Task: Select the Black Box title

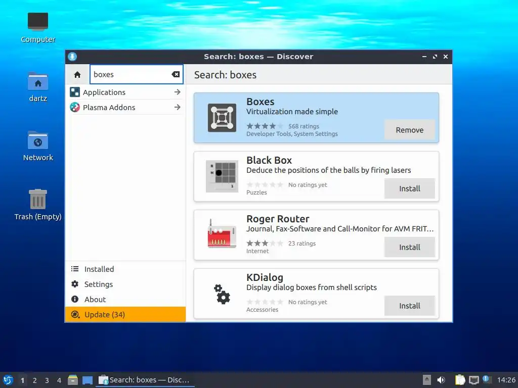Action: [269, 160]
